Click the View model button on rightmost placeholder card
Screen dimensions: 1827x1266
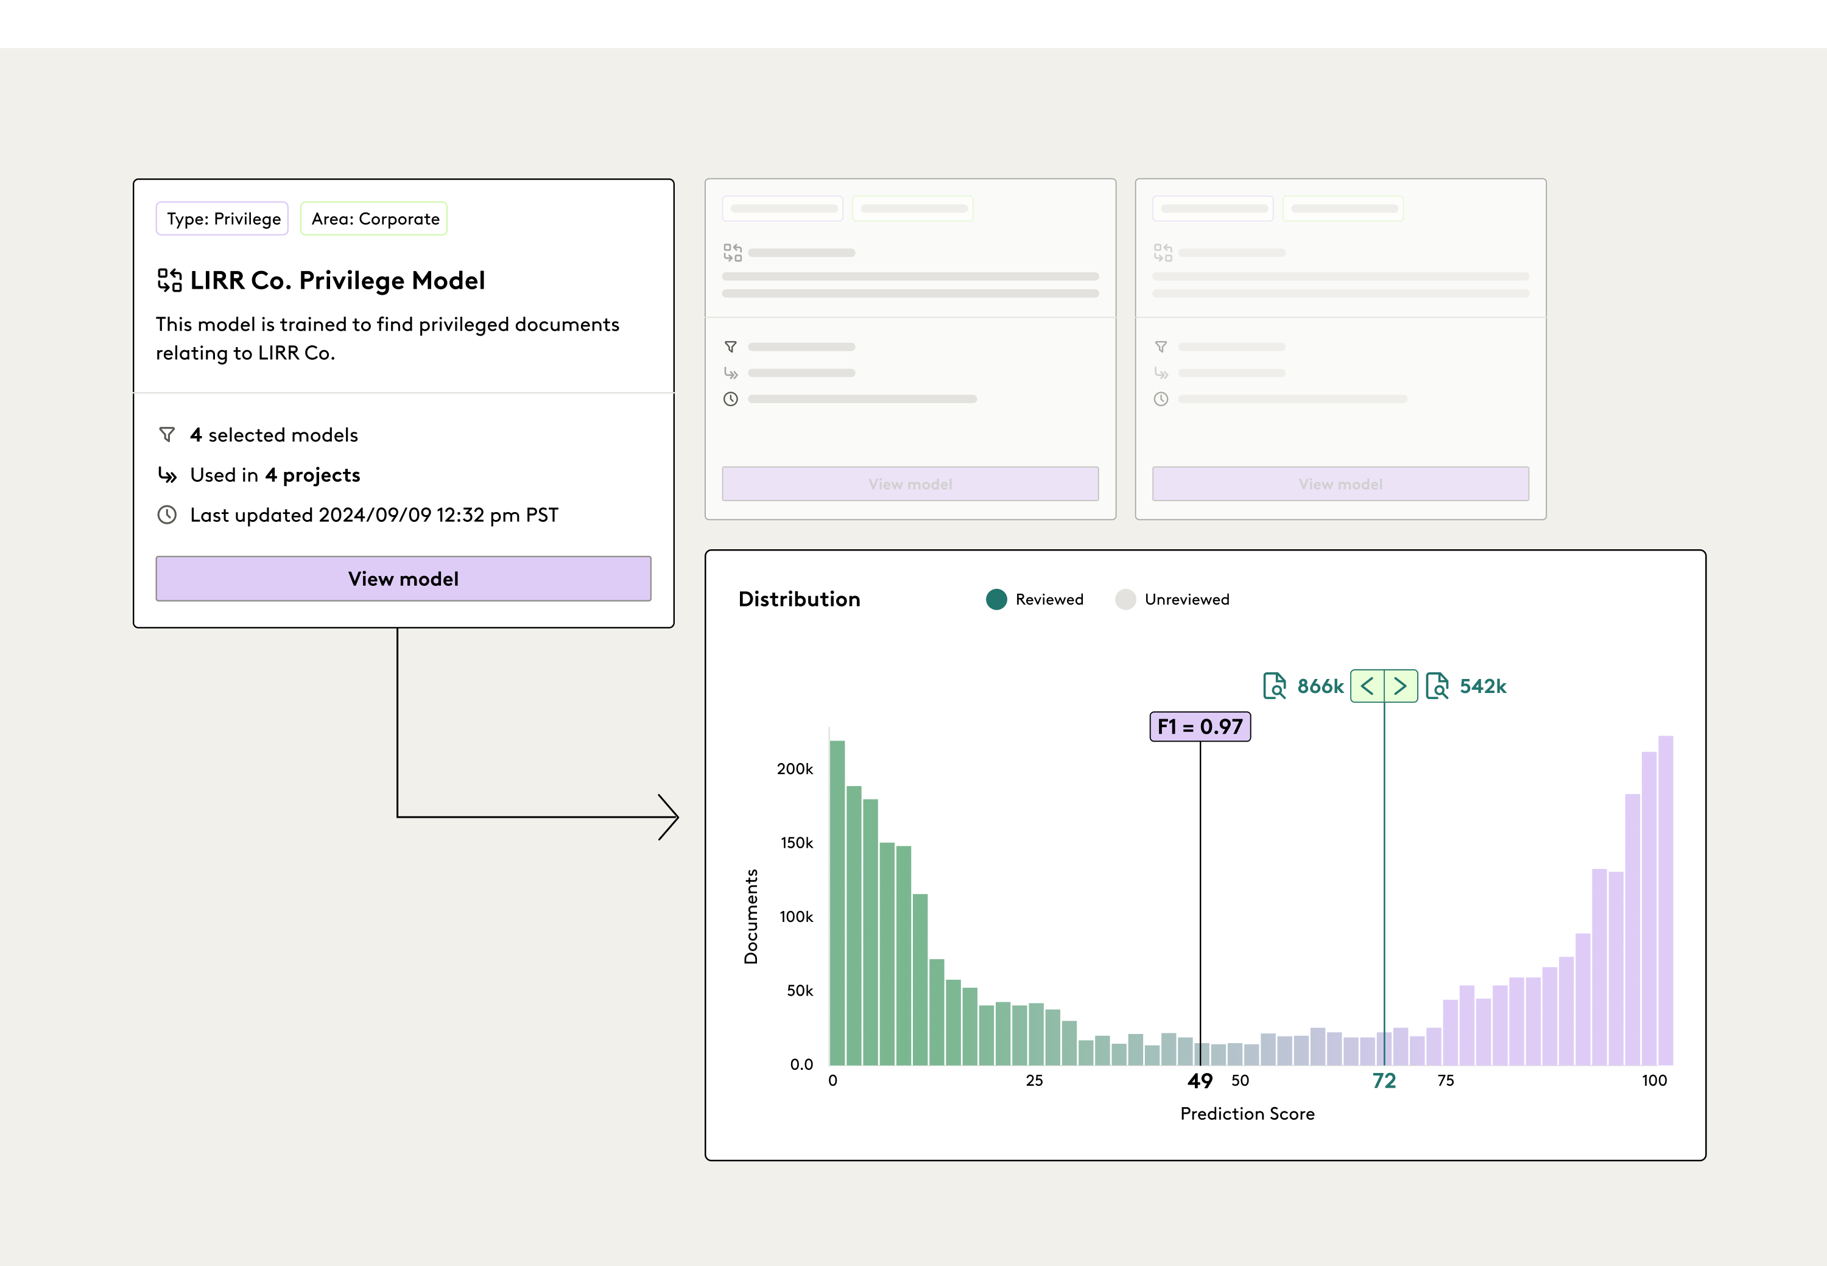(1340, 484)
